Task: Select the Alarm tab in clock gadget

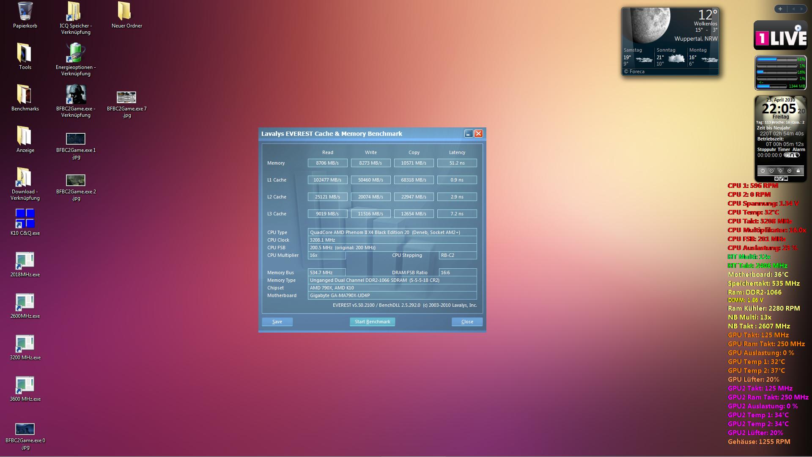Action: pyautogui.click(x=798, y=149)
